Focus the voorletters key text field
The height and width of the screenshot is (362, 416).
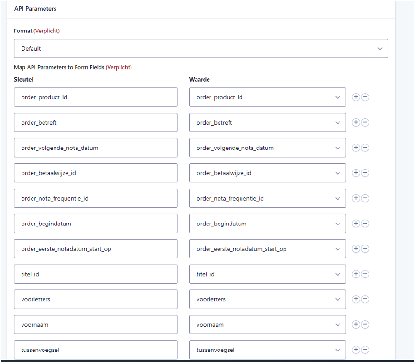[x=96, y=299]
